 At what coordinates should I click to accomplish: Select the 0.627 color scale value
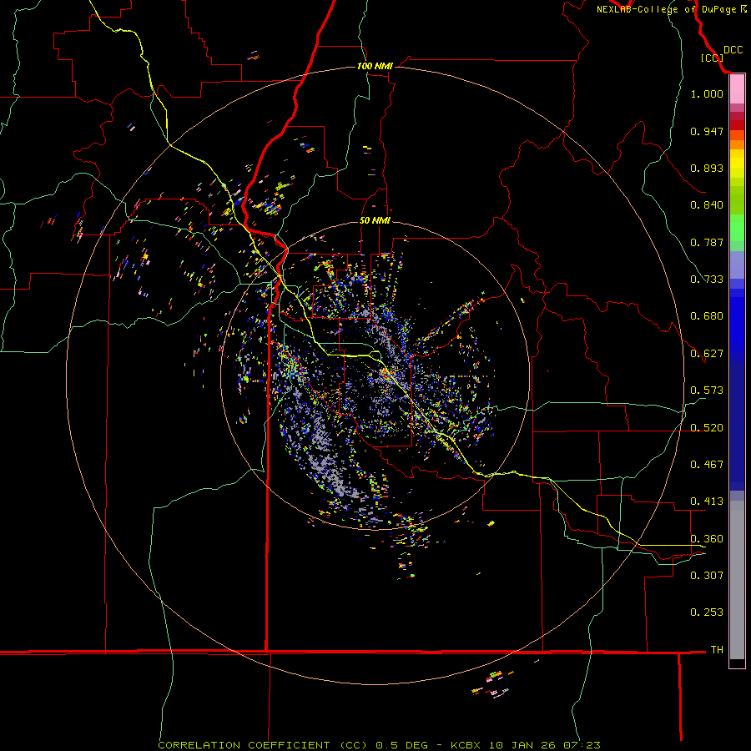707,354
